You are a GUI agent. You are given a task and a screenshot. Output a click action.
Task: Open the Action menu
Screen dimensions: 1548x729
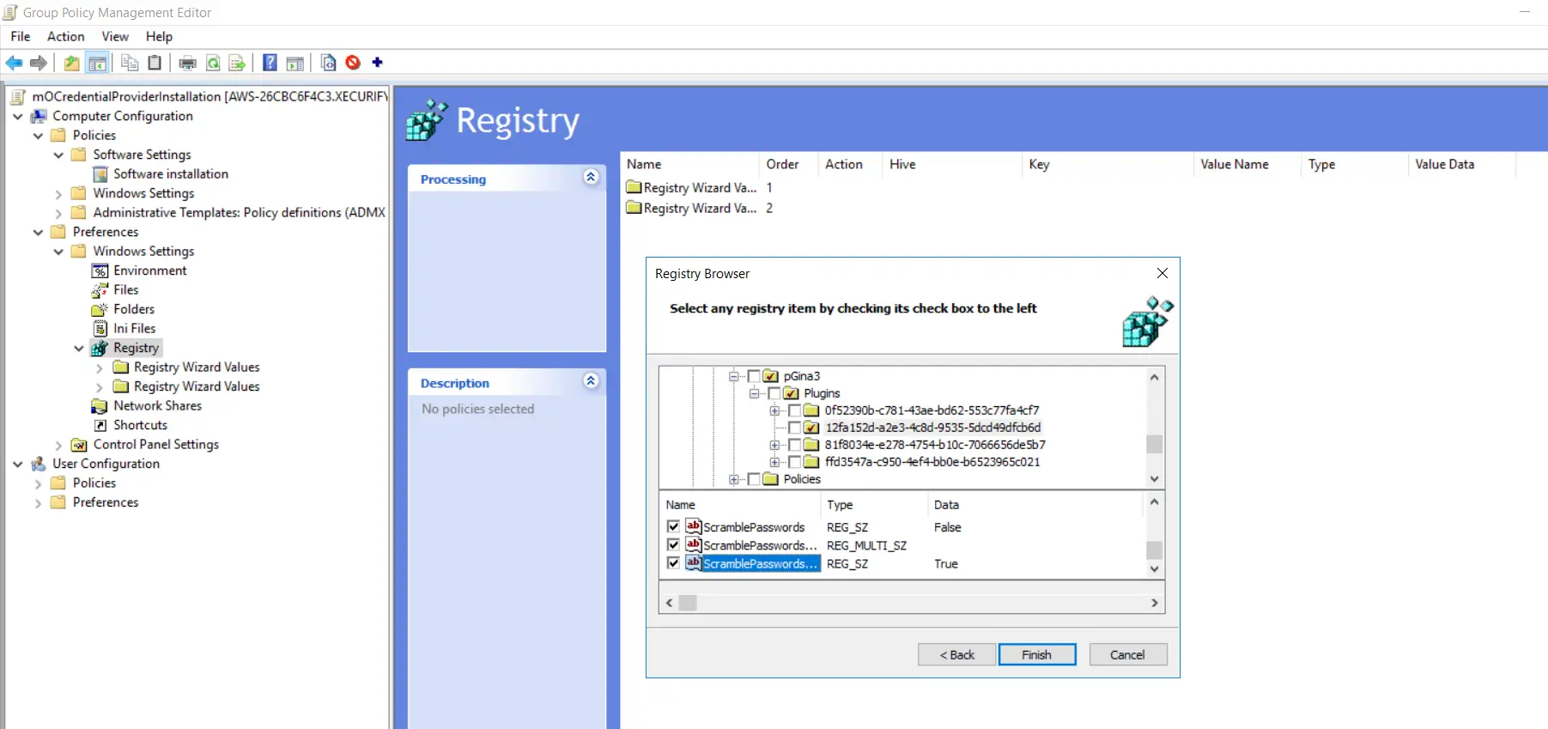(x=66, y=36)
